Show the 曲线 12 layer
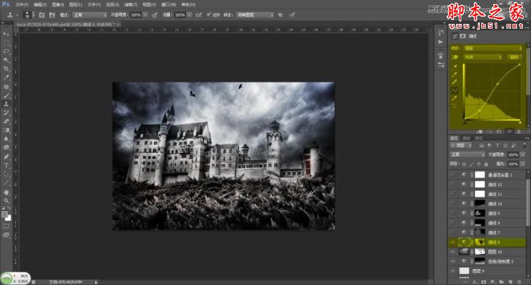 (x=453, y=184)
